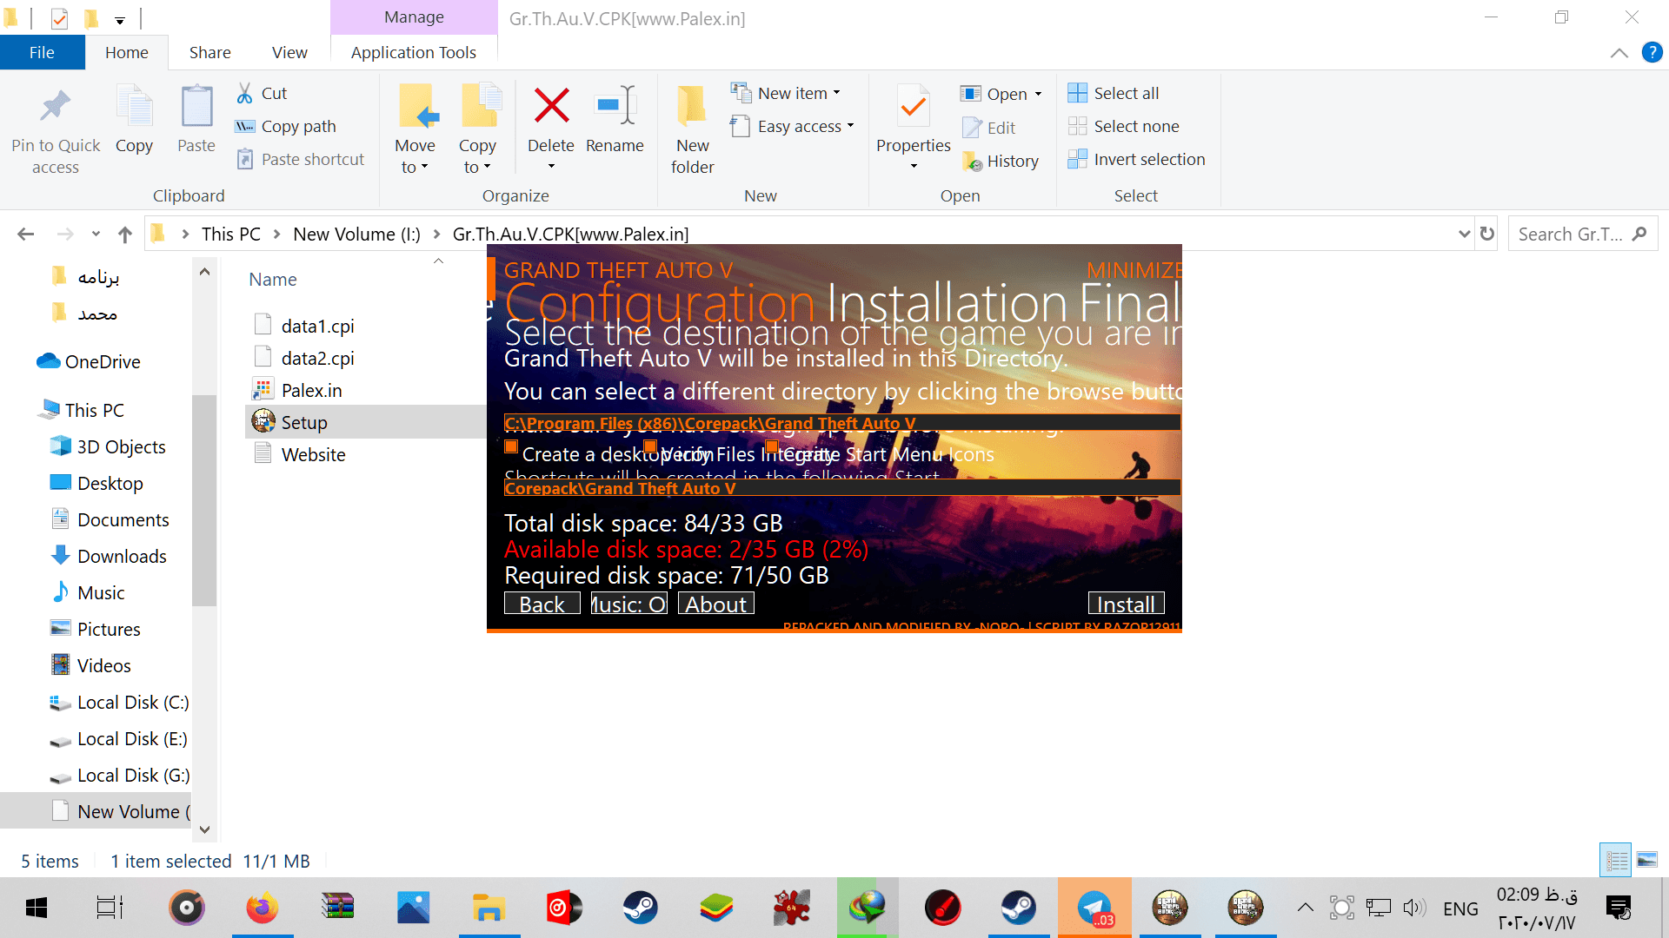The width and height of the screenshot is (1669, 938).
Task: Open the Windows Start menu
Action: [36, 908]
